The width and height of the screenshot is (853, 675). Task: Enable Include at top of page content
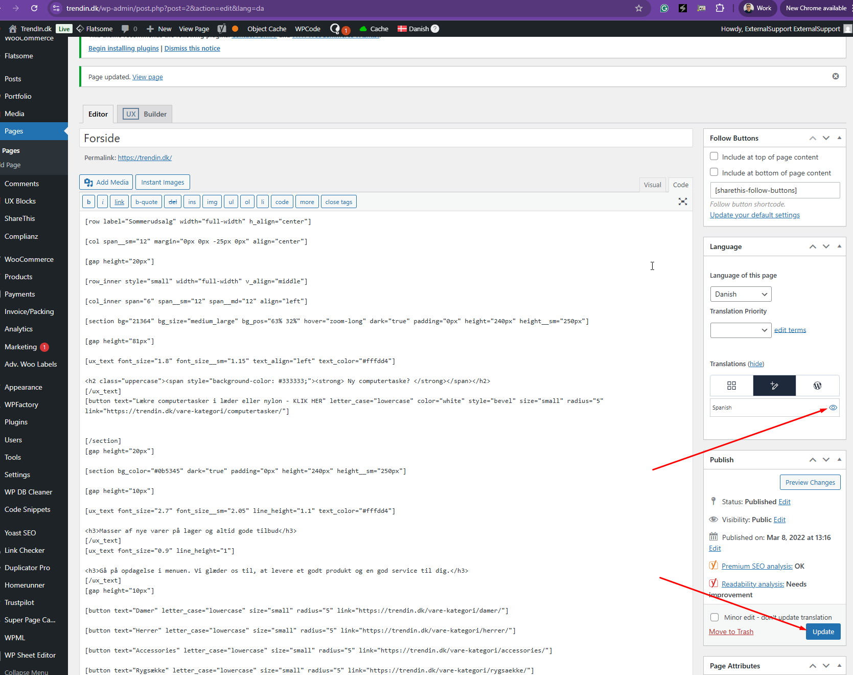(714, 156)
